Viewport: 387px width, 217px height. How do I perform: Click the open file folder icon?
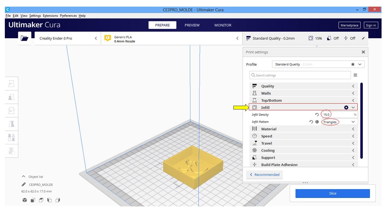tap(24, 38)
